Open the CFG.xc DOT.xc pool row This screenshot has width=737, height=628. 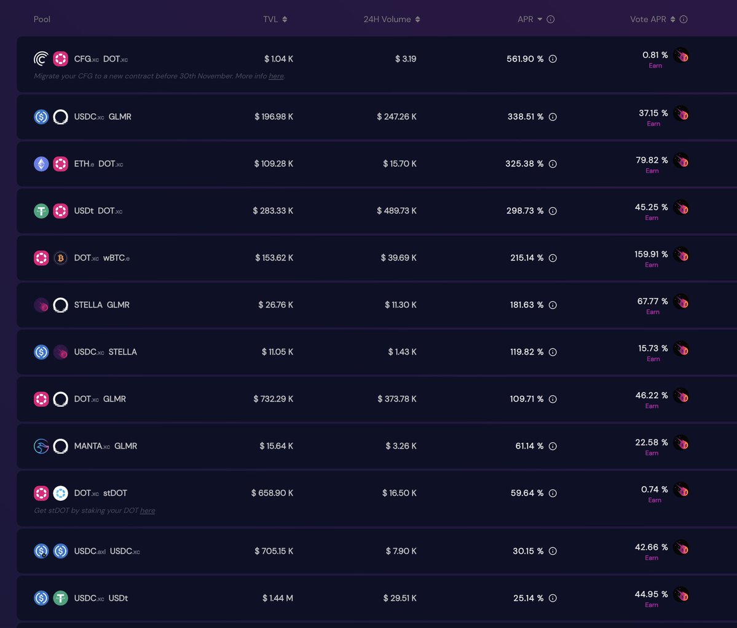(x=377, y=65)
